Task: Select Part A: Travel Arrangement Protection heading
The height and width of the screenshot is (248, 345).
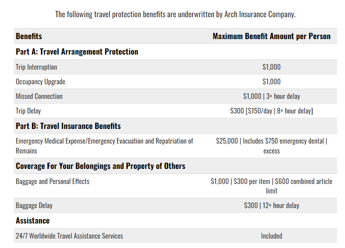Action: (77, 52)
